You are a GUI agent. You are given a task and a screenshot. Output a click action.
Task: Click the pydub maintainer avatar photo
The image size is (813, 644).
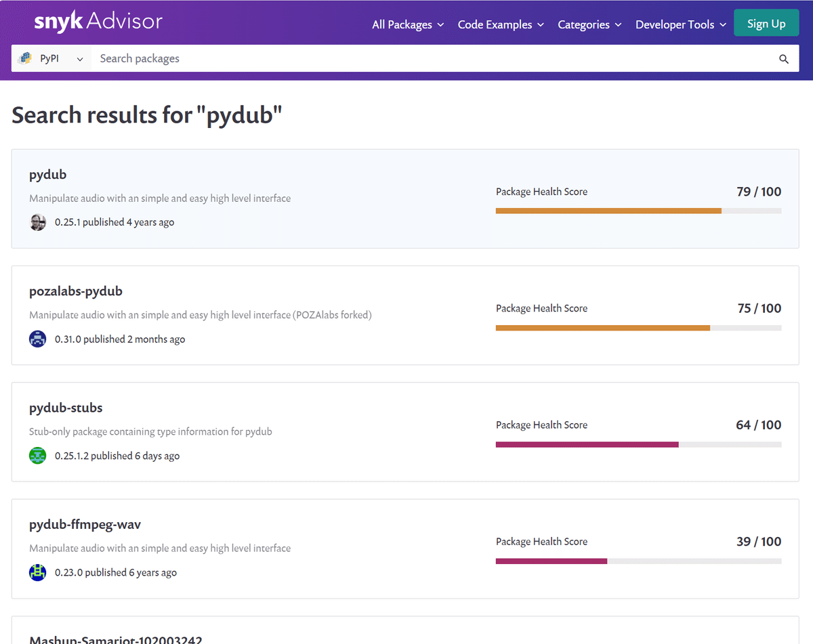click(38, 222)
